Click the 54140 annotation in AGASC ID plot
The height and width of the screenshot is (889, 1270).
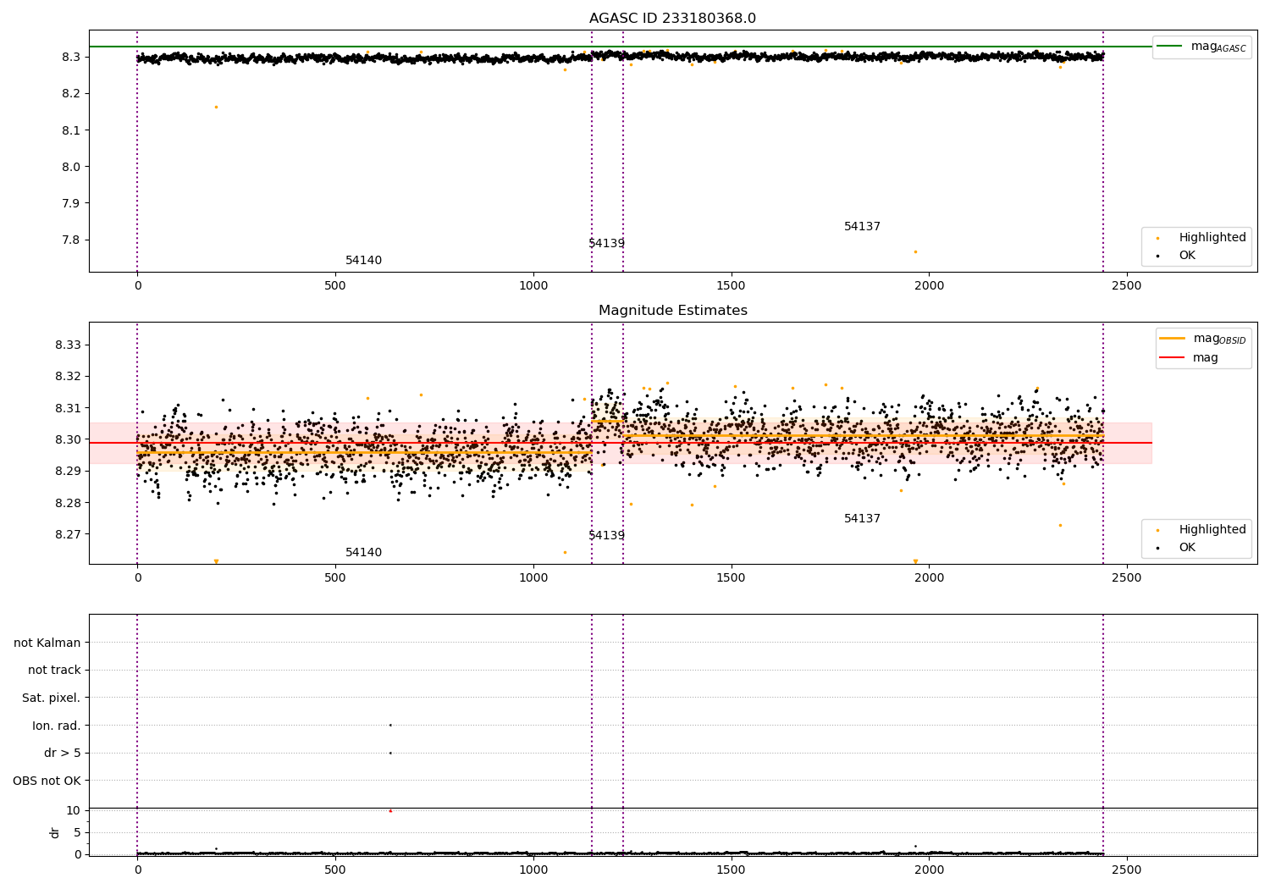point(363,261)
